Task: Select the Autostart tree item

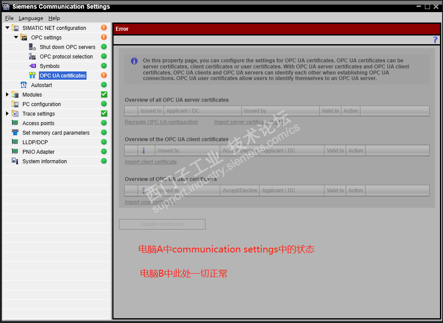Action: point(42,85)
